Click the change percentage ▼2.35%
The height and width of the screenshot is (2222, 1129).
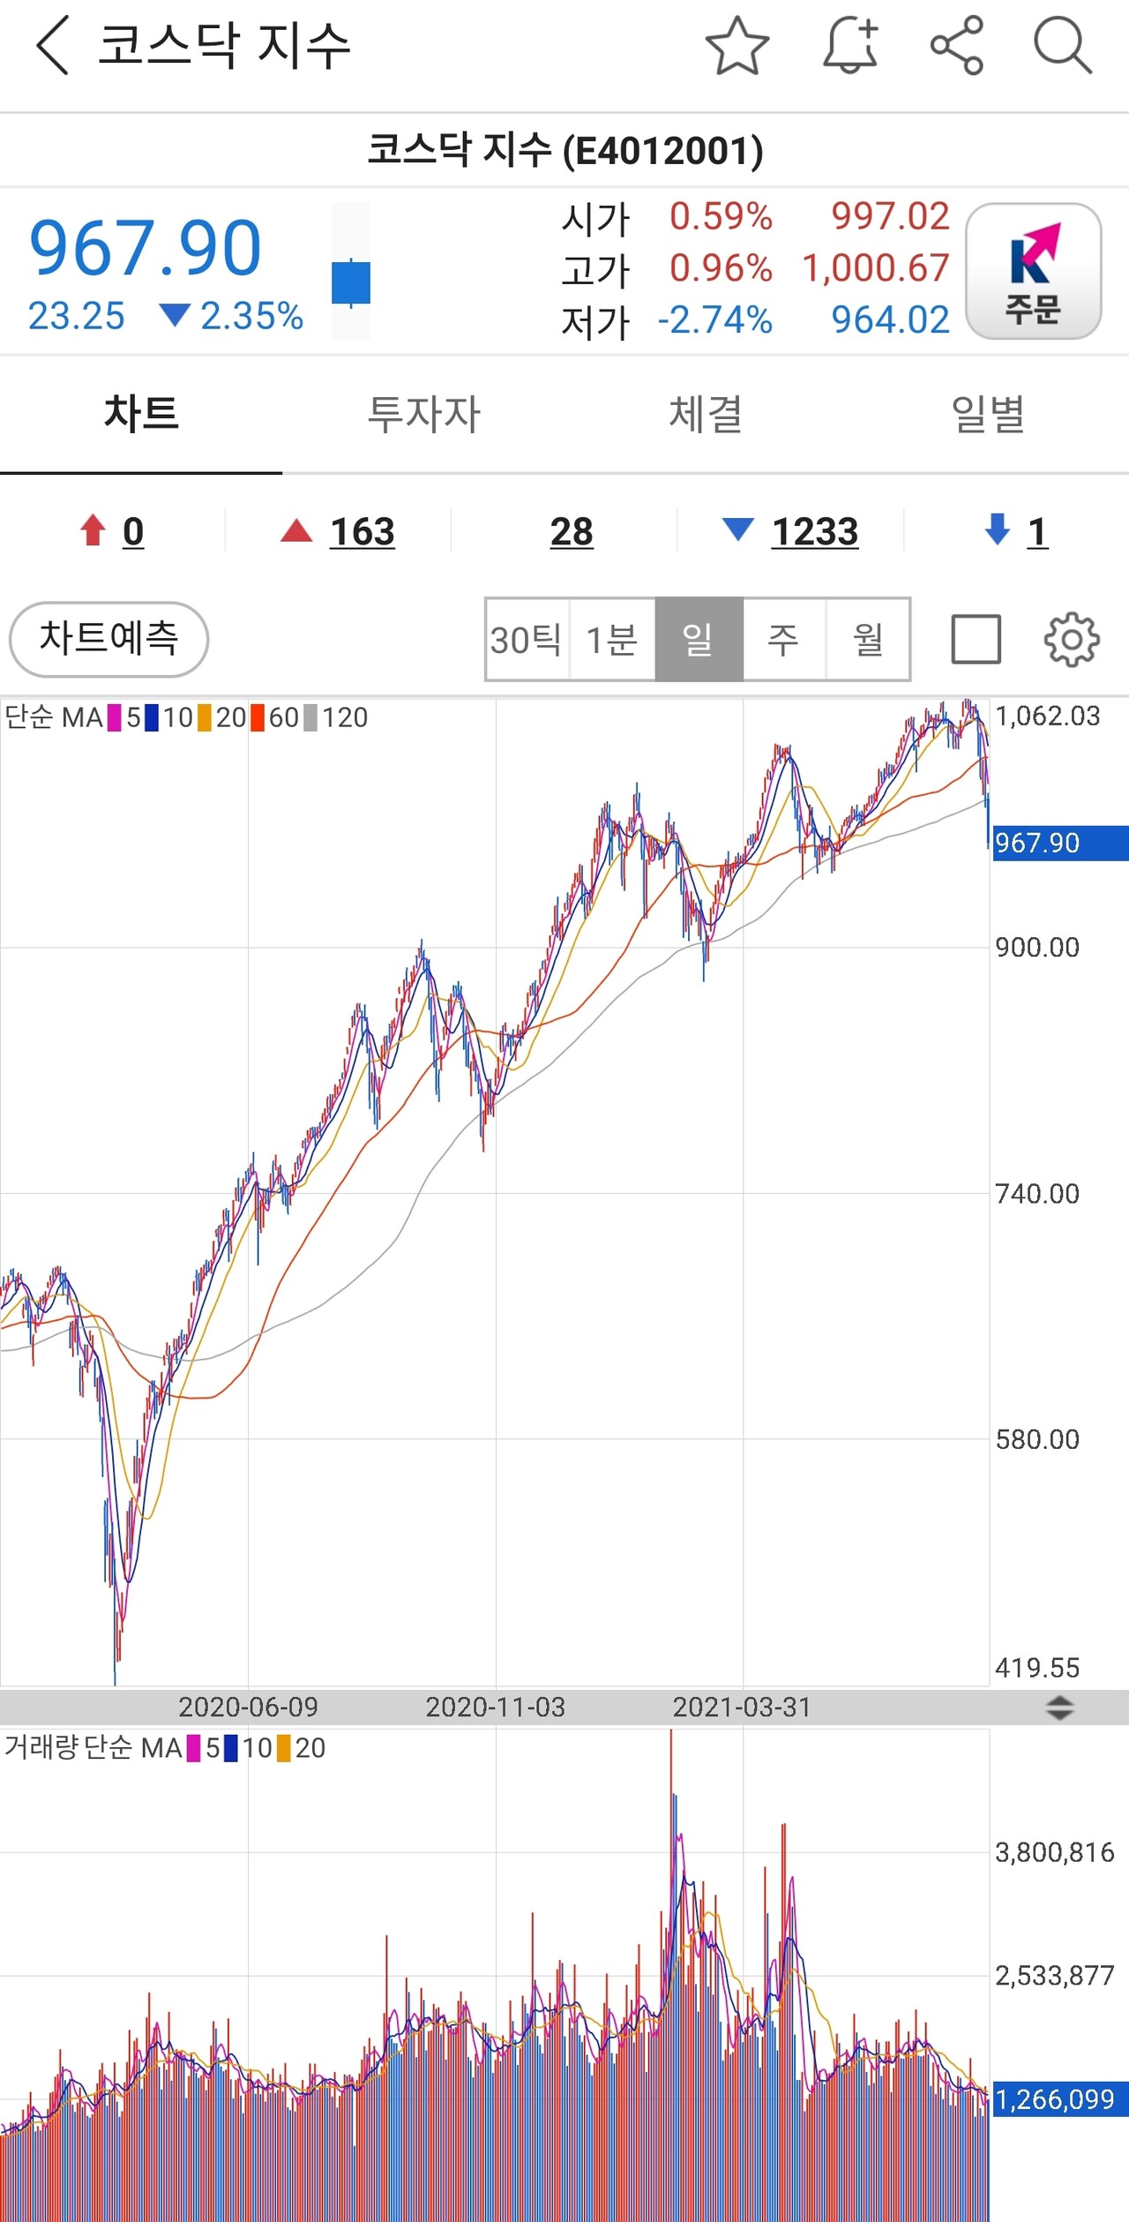coord(231,316)
